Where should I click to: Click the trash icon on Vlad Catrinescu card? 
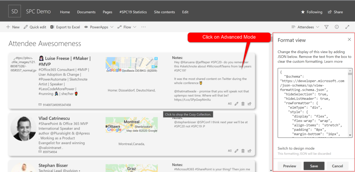click(243, 151)
